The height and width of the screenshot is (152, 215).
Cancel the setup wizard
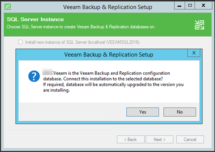pyautogui.click(x=190, y=140)
